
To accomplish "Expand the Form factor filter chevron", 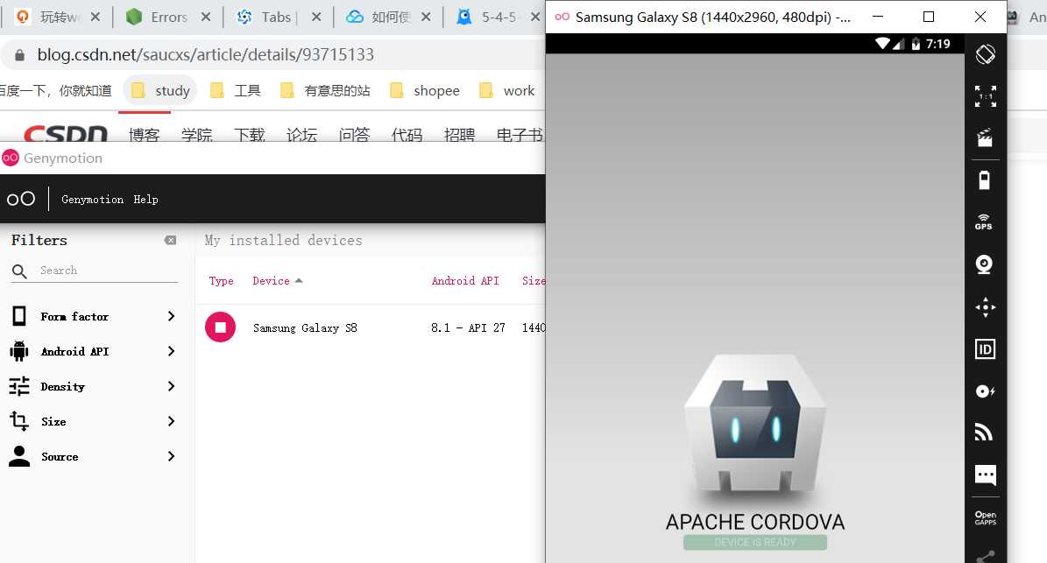I will click(x=171, y=316).
